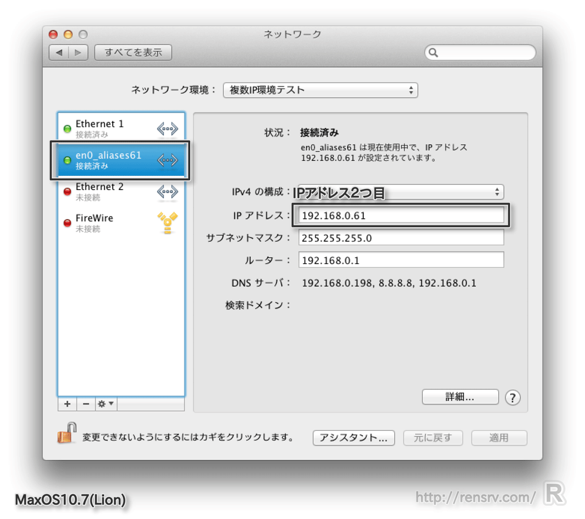Click the plus button to add service

point(67,404)
